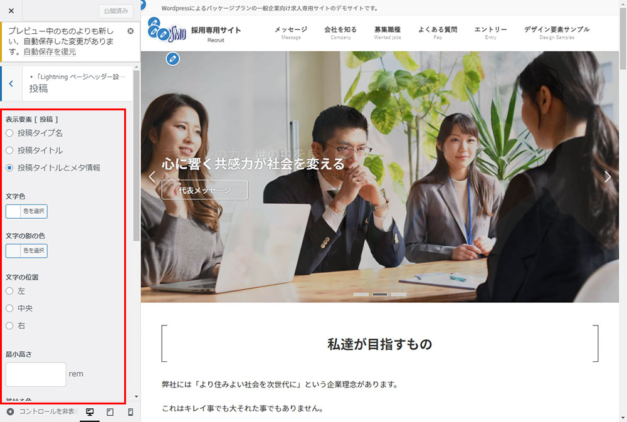627x422 pixels.
Task: Hide the controls panel (コントロールを非表示)
Action: (41, 412)
